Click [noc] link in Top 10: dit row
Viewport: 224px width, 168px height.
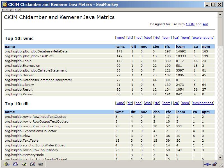click(138, 103)
